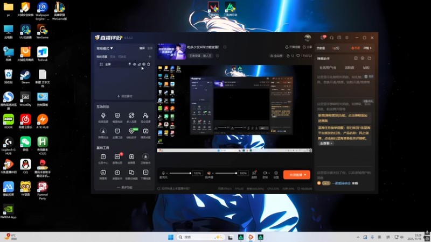Open the hamburger menu in the title bar

coord(347,38)
